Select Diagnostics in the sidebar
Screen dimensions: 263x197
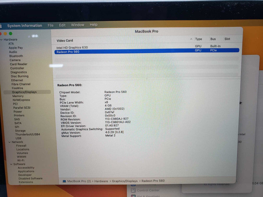(19, 72)
